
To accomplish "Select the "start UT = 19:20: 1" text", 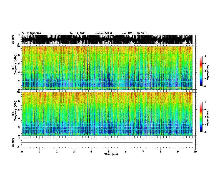I will pos(134,33).
